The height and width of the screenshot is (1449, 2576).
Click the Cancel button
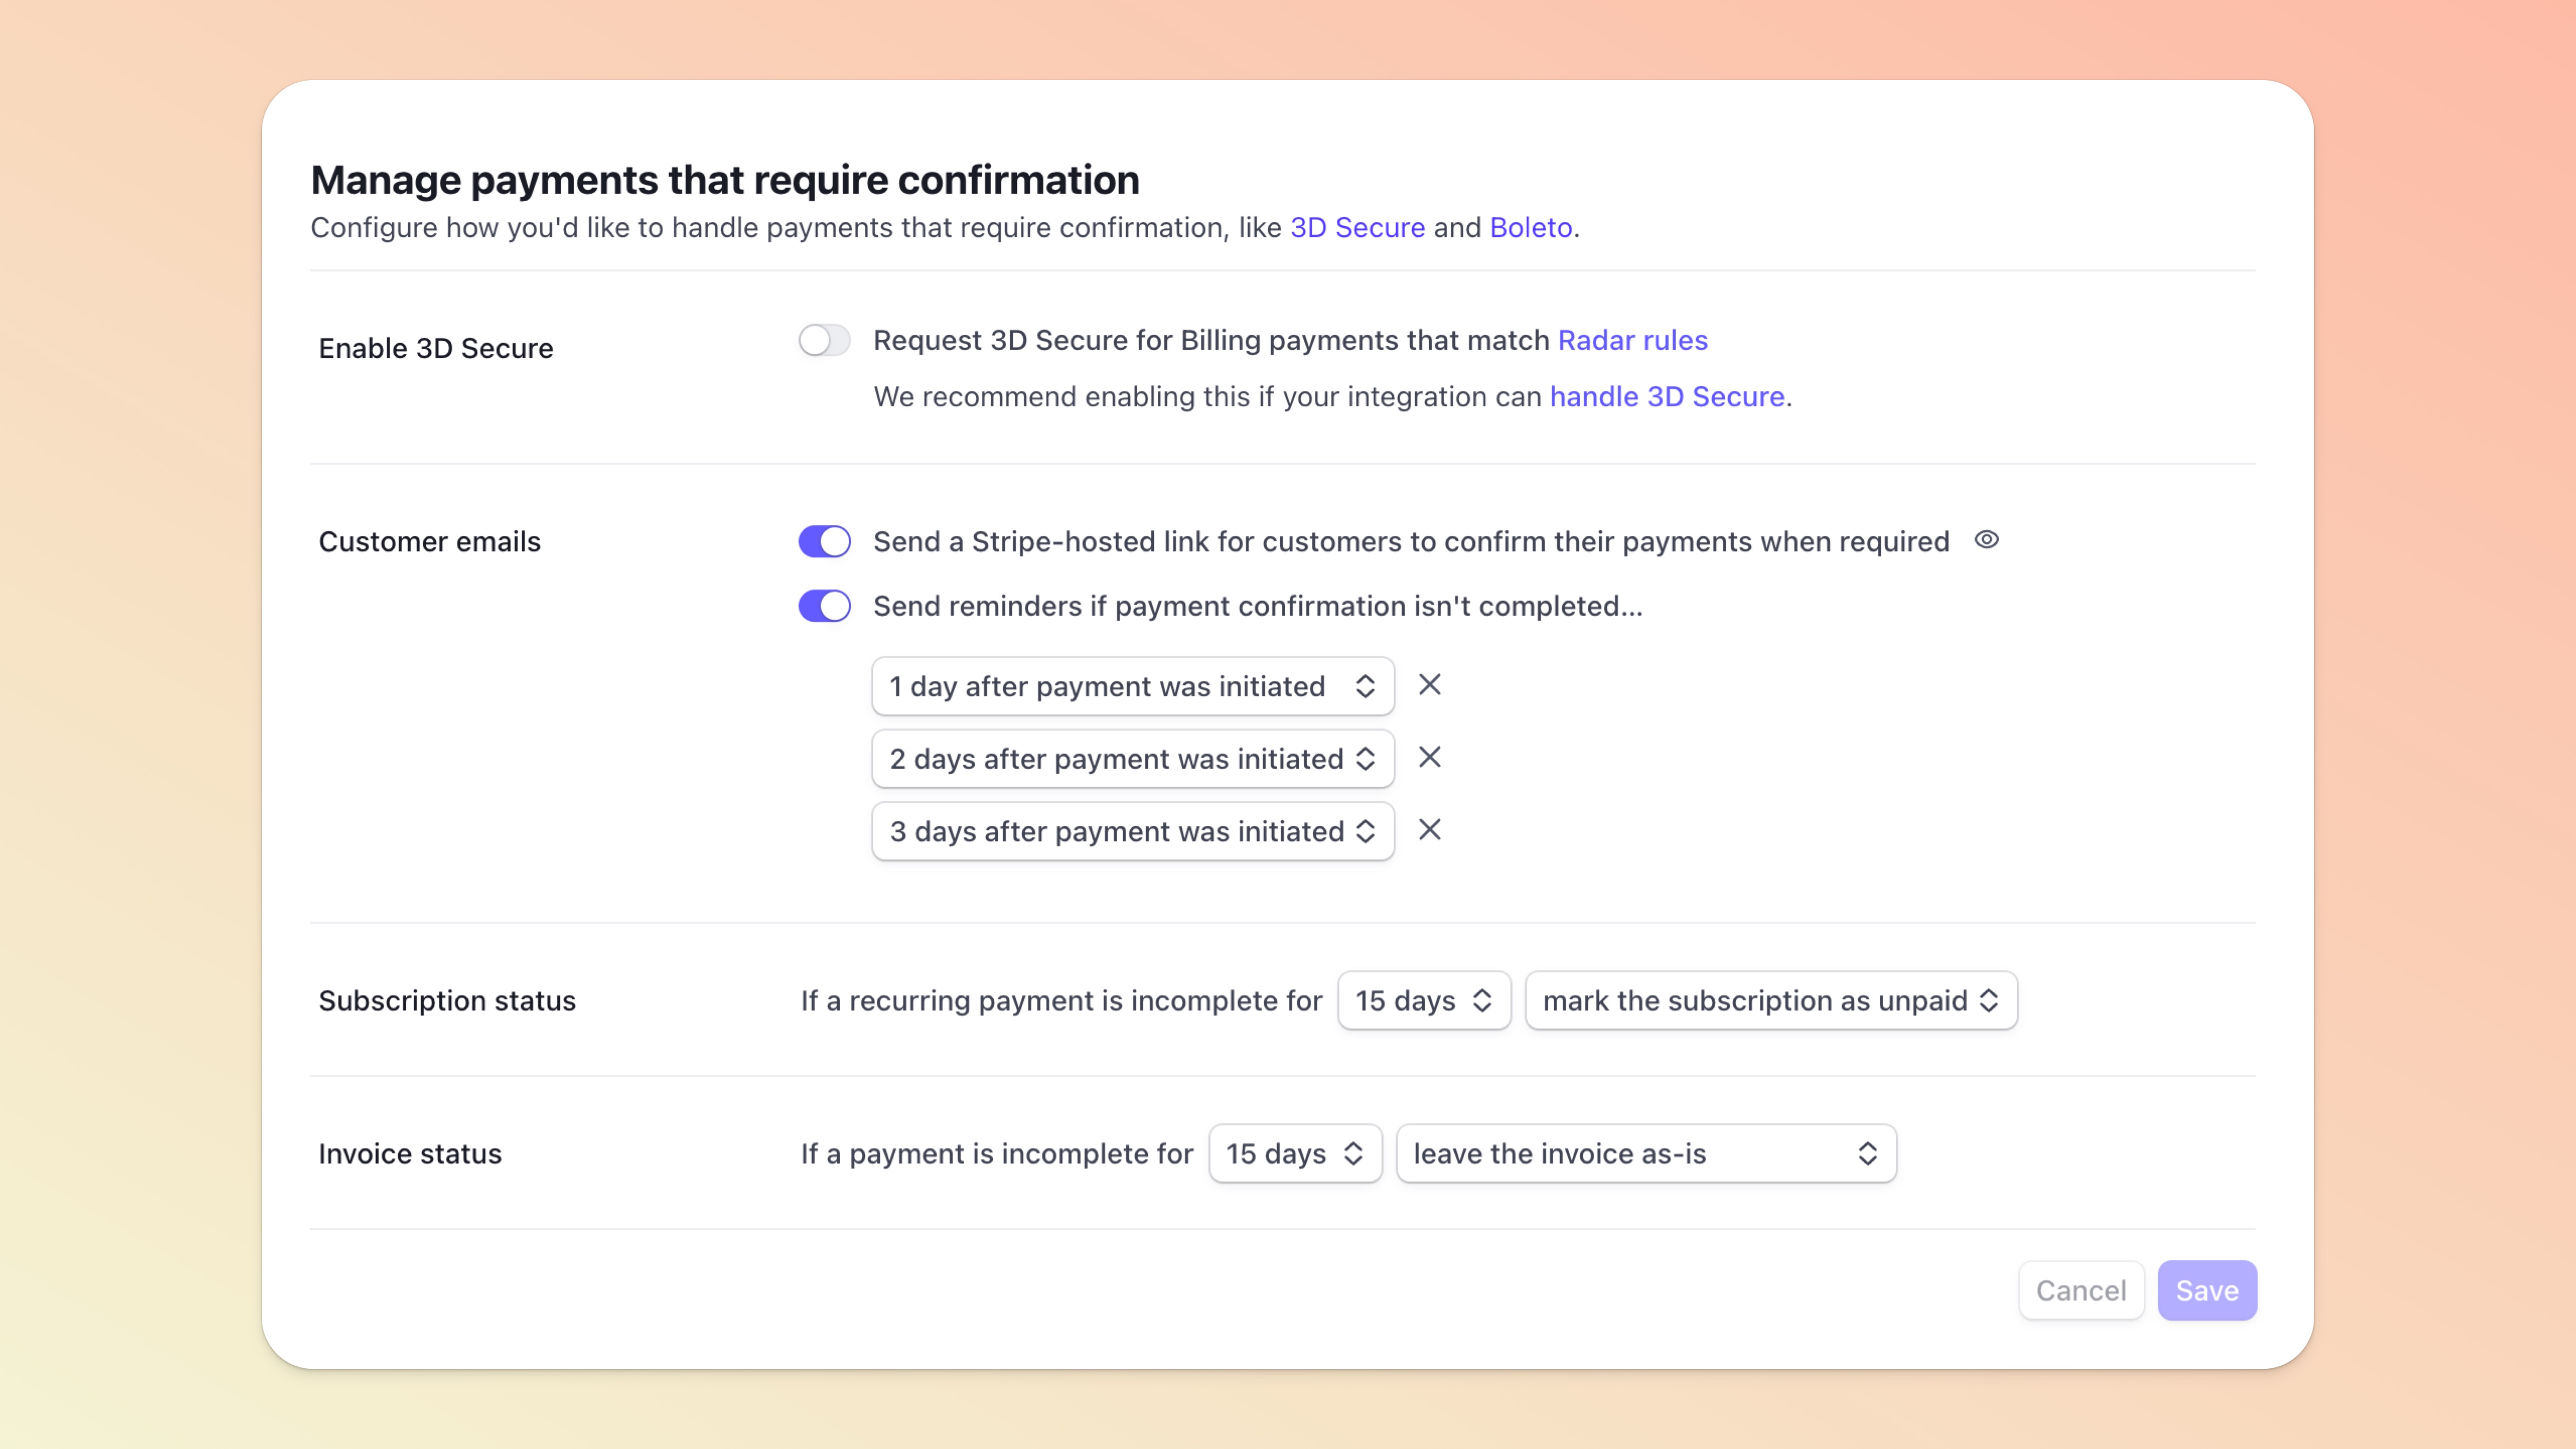click(2080, 1290)
